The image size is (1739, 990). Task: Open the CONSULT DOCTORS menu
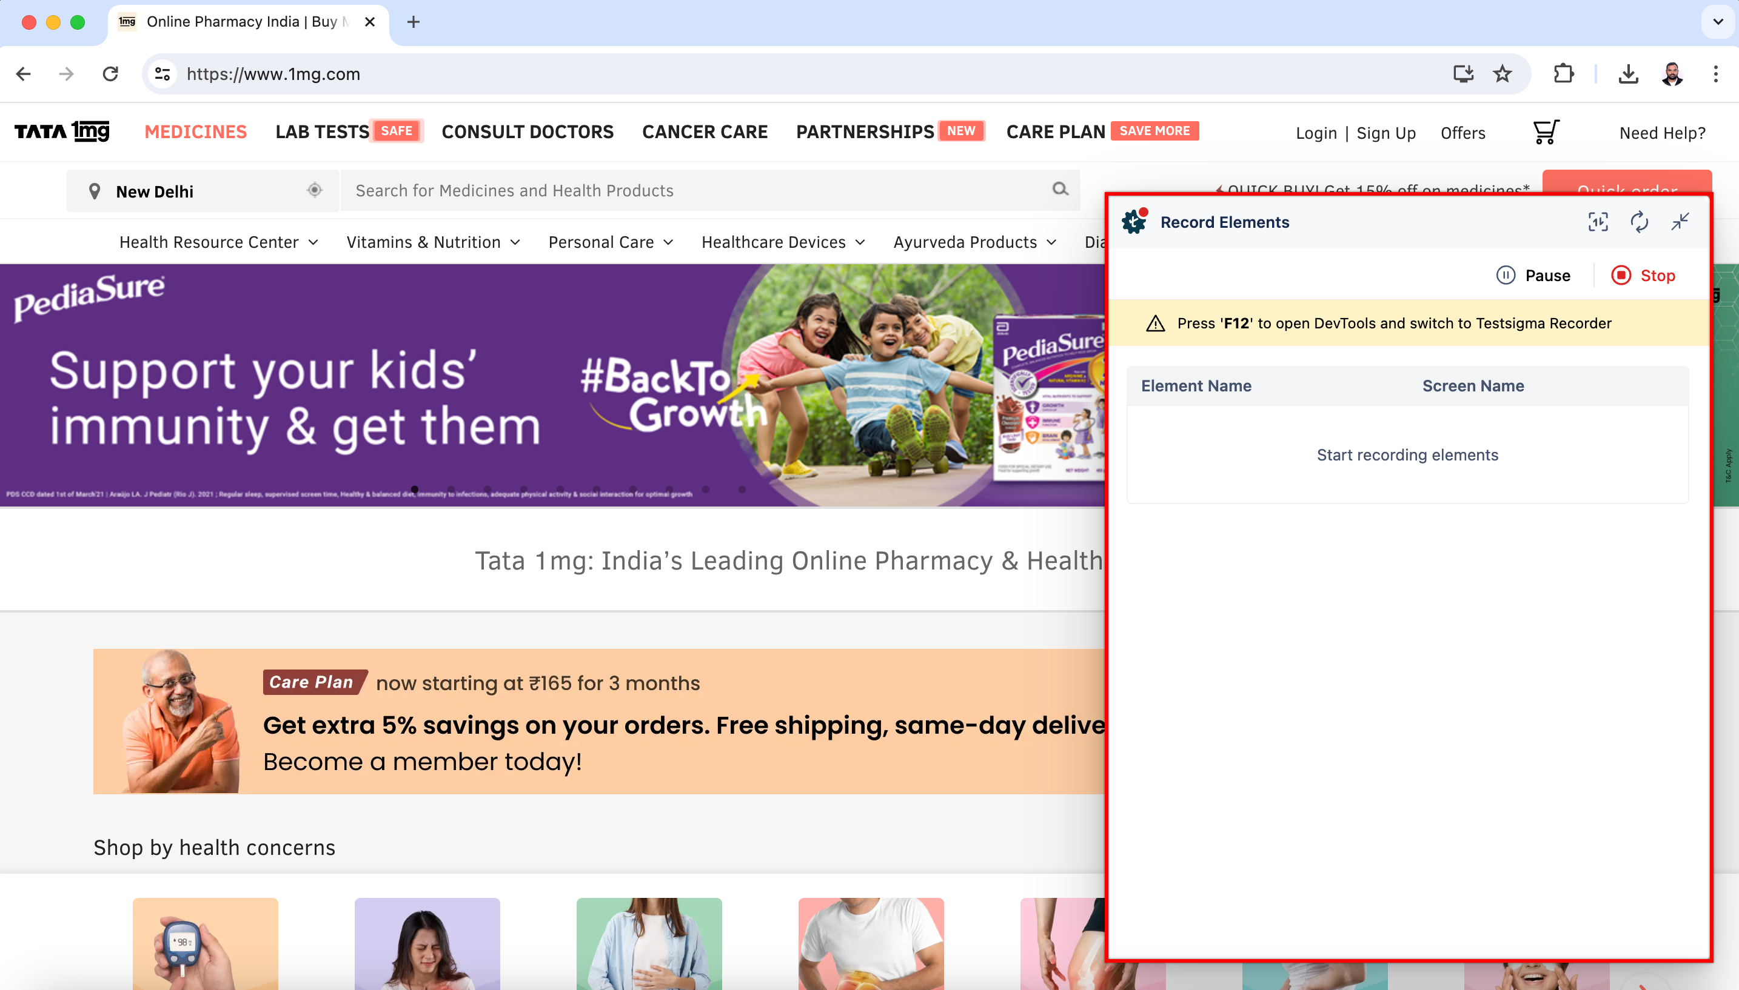528,131
